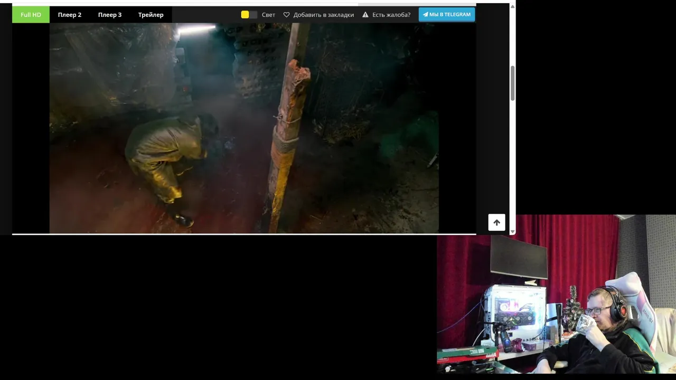
Task: Click the heart bookmark icon
Action: click(x=287, y=15)
